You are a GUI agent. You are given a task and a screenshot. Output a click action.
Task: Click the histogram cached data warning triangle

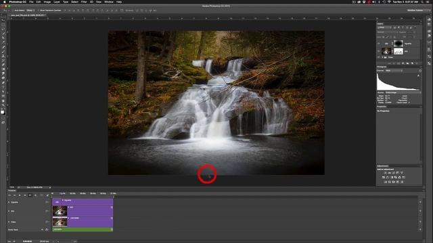[x=418, y=76]
